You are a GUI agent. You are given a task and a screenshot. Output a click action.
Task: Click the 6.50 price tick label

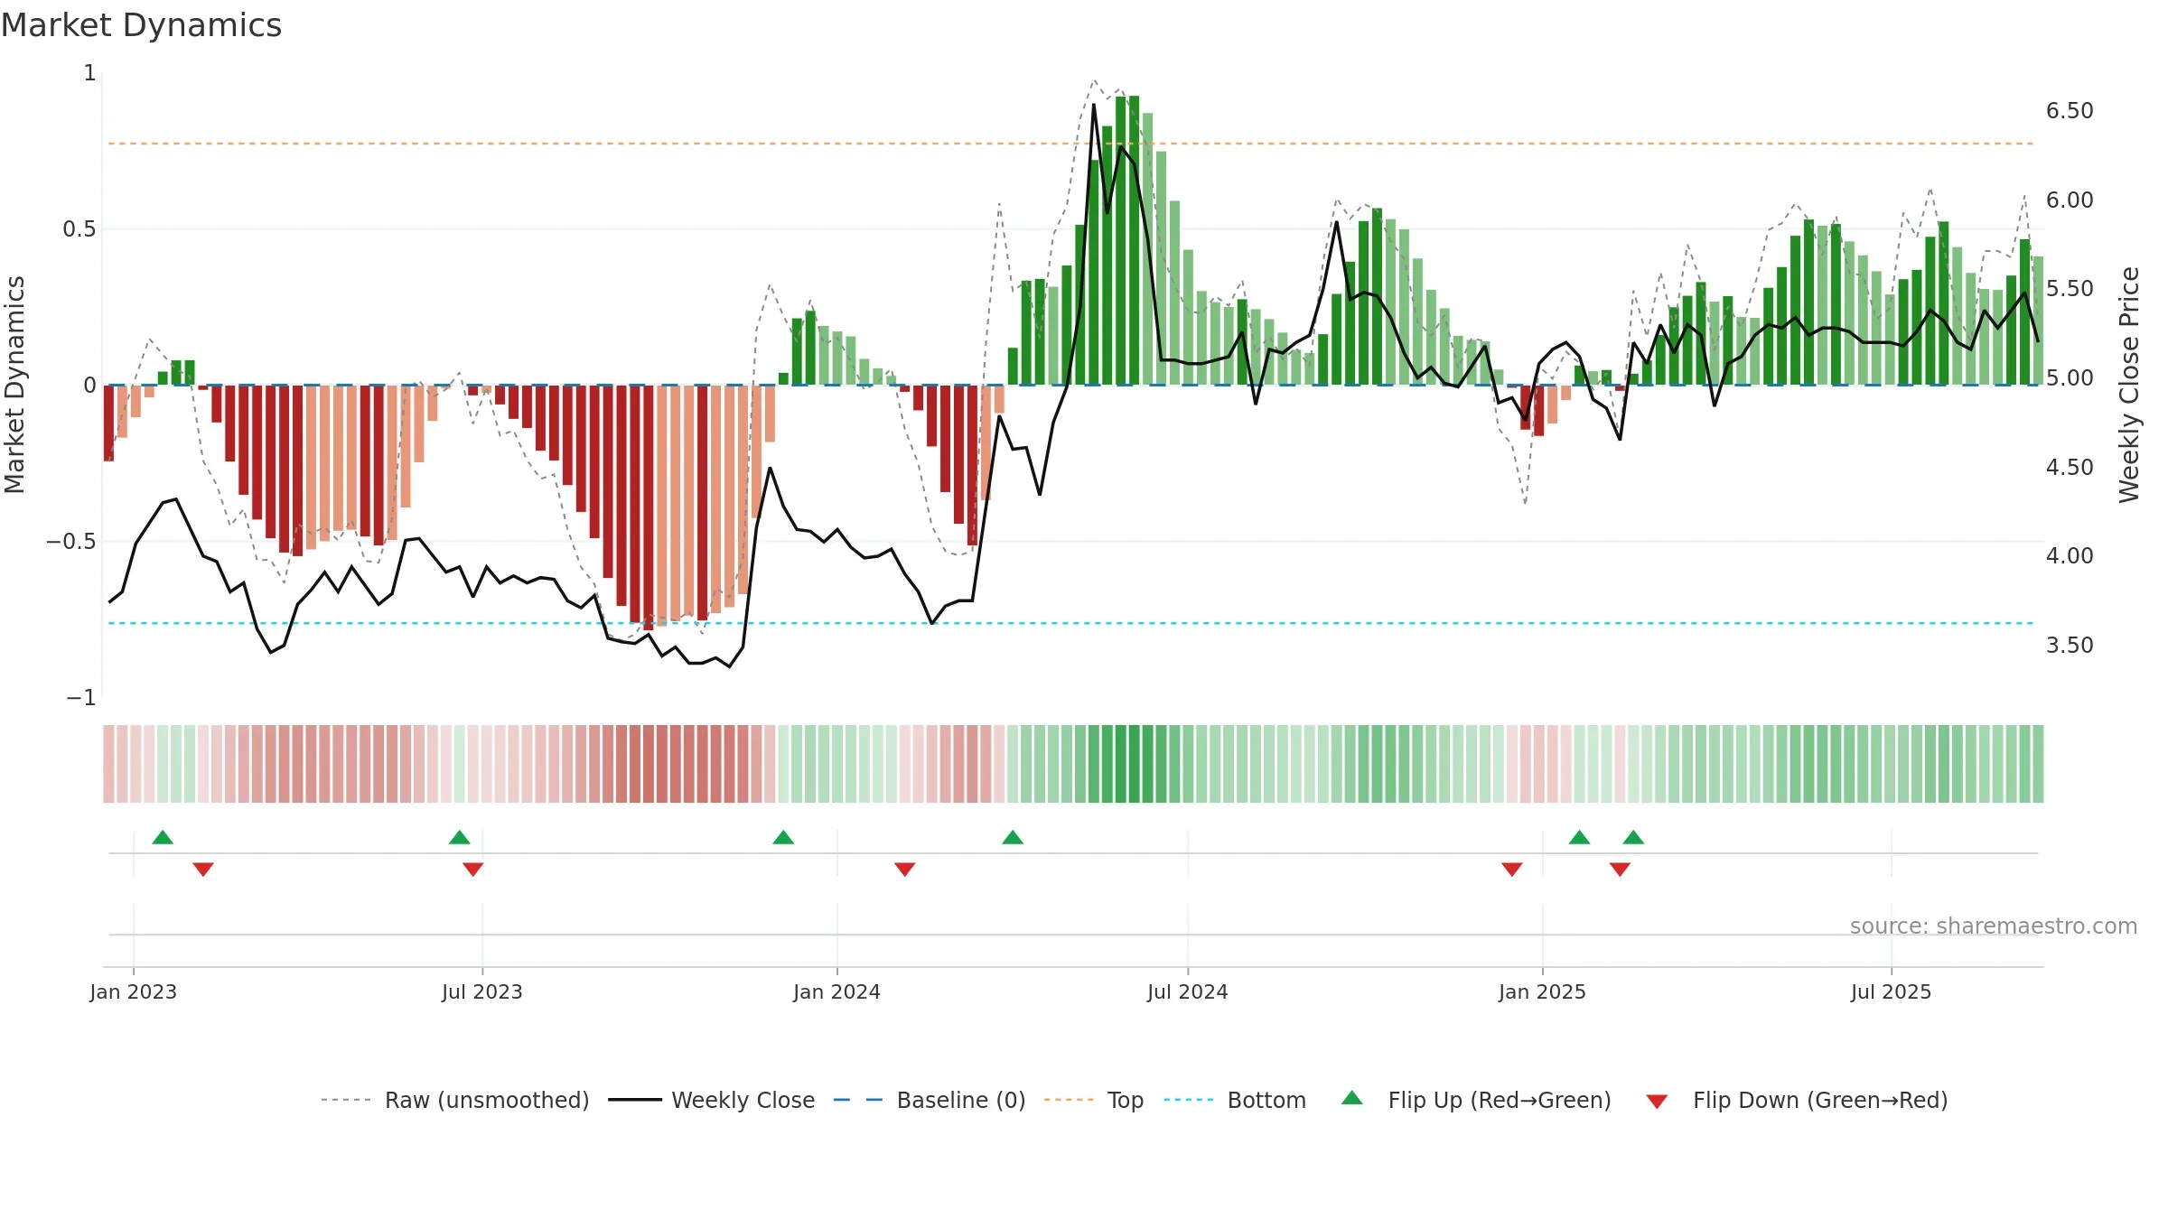pos(2070,111)
